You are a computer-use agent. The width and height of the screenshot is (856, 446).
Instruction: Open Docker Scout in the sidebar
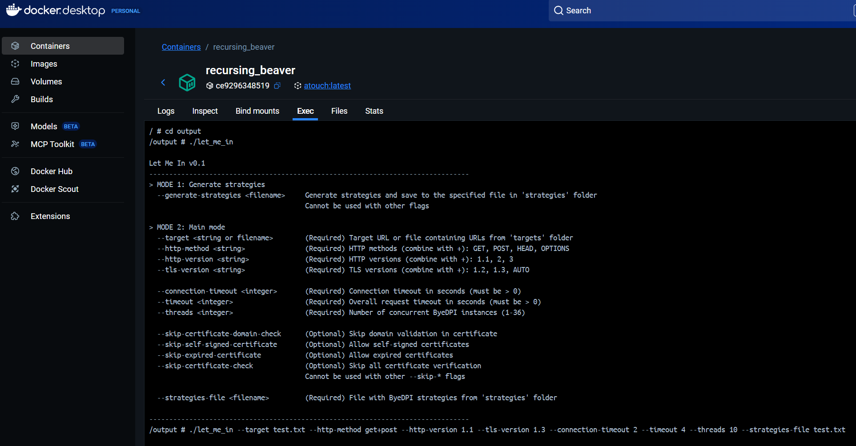point(63,189)
